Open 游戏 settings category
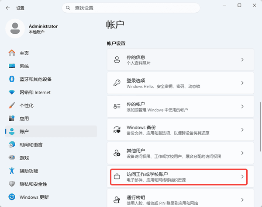Image resolution: width=262 pixels, height=207 pixels. pos(51,158)
